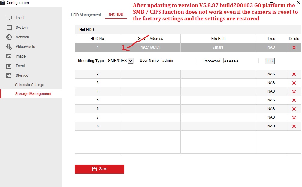Click the Network globe icon

pyautogui.click(x=9, y=37)
